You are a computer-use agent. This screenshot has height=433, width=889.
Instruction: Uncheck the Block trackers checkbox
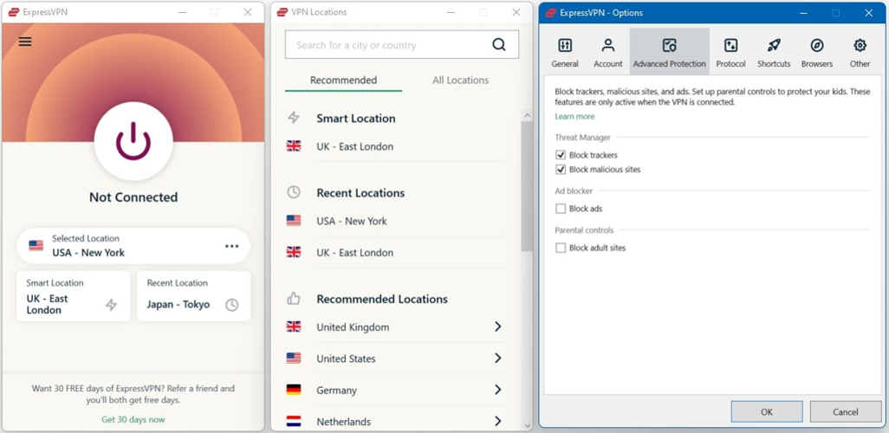pos(561,155)
